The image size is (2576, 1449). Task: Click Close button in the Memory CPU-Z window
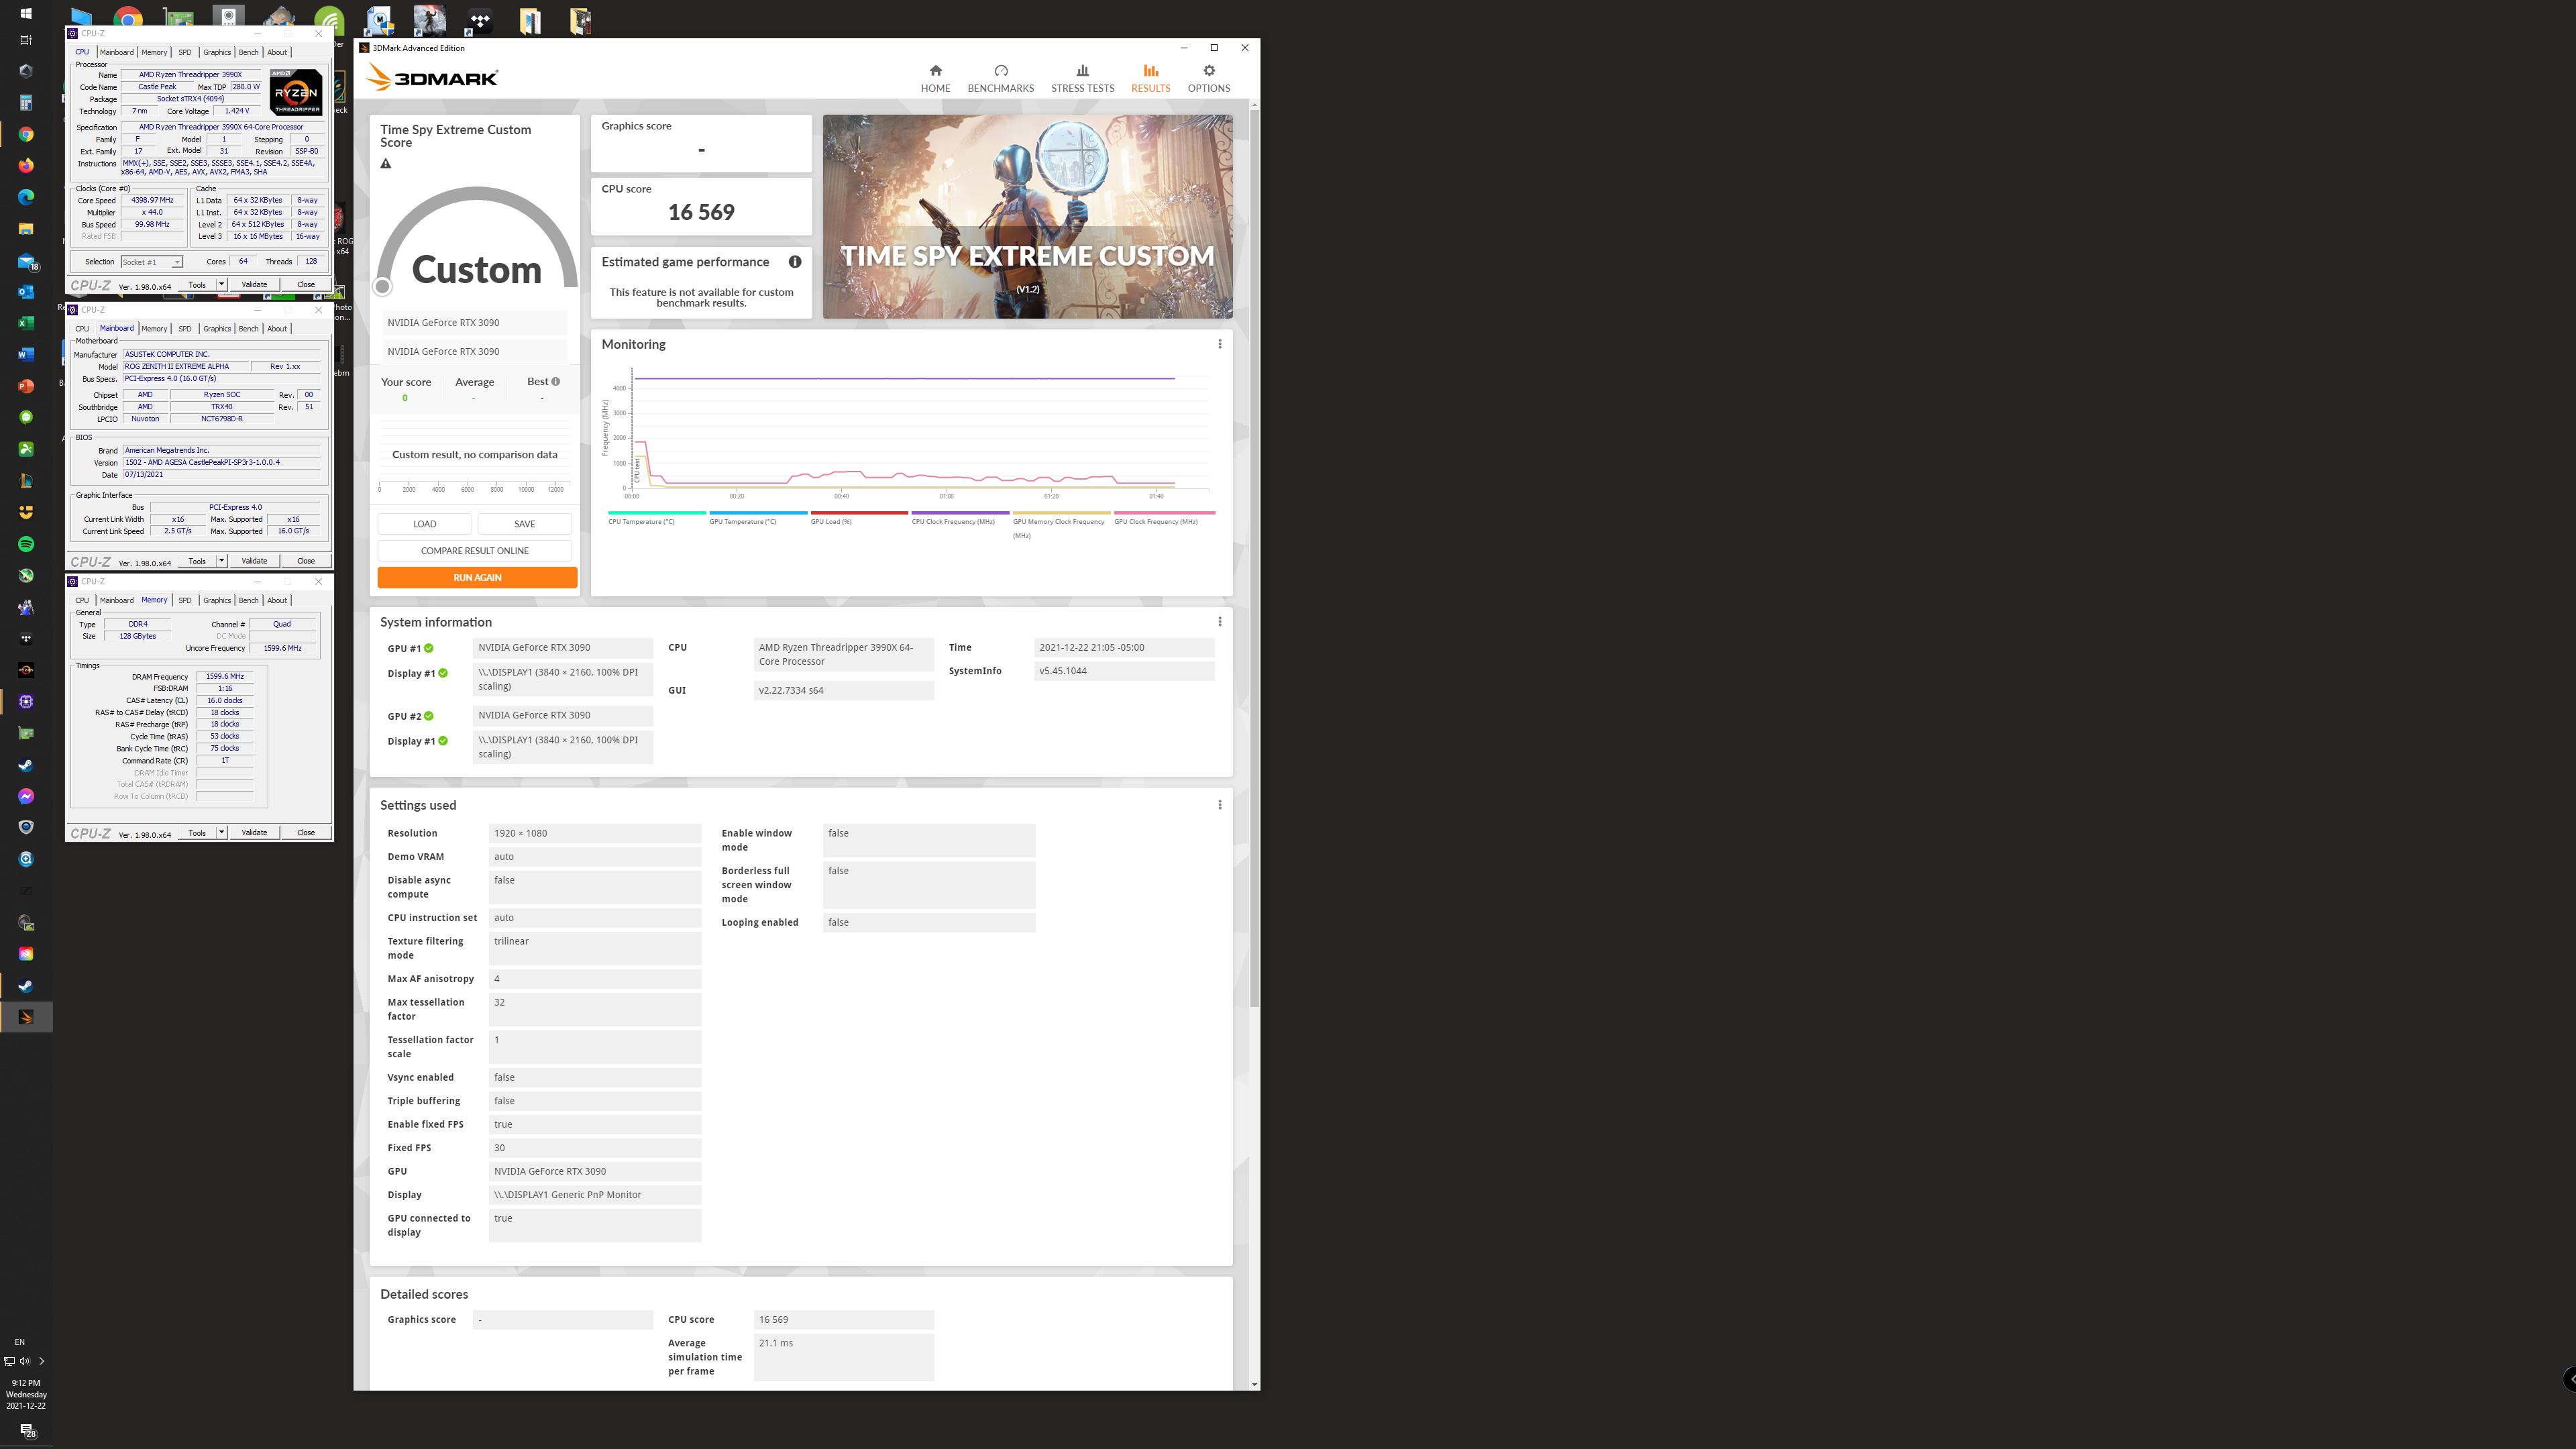(x=306, y=833)
